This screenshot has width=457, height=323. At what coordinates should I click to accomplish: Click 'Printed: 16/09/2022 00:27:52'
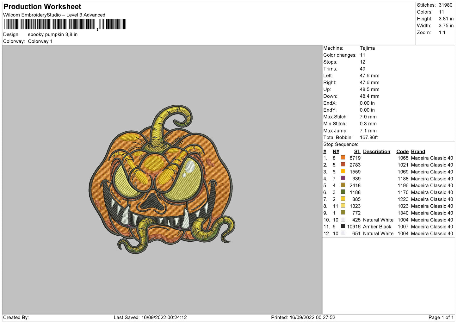[x=303, y=318]
